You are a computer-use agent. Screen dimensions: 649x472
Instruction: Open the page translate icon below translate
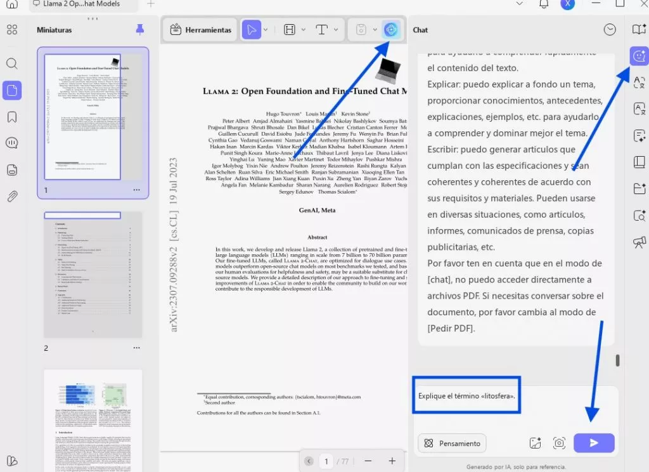[639, 109]
